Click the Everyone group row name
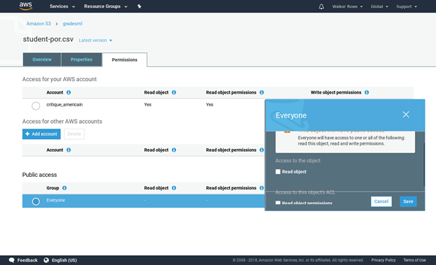This screenshot has height=265, width=436. [56, 200]
